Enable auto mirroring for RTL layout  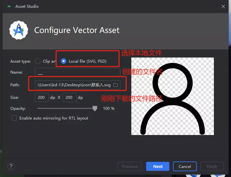14,118
